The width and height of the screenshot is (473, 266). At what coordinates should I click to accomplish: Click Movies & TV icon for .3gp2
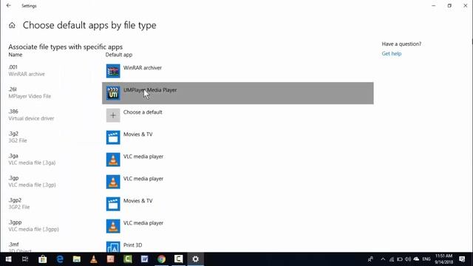pyautogui.click(x=113, y=204)
